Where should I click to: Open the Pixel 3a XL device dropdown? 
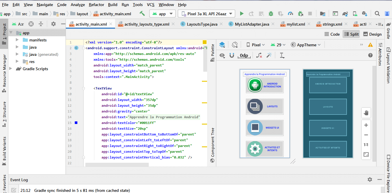coord(206,13)
